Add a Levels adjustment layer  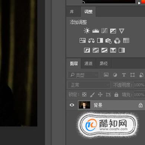click(96, 31)
